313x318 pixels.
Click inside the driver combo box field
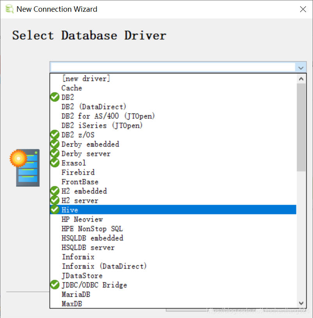coord(172,67)
